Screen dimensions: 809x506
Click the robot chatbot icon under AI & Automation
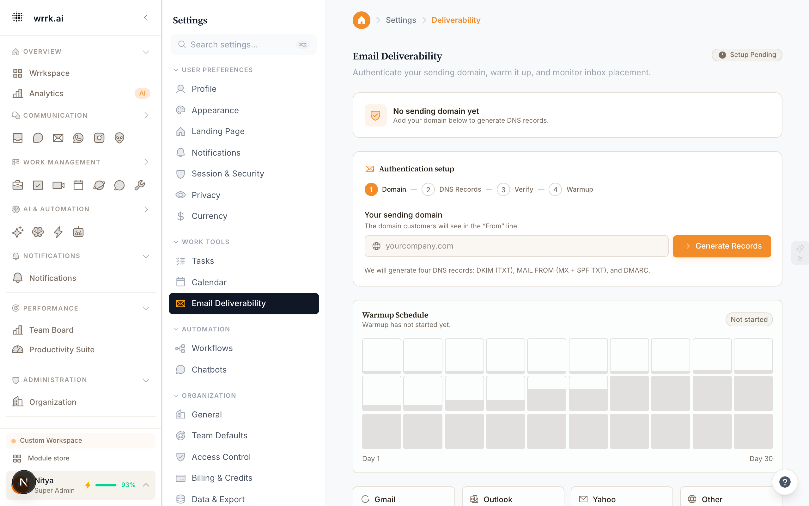[x=78, y=231]
